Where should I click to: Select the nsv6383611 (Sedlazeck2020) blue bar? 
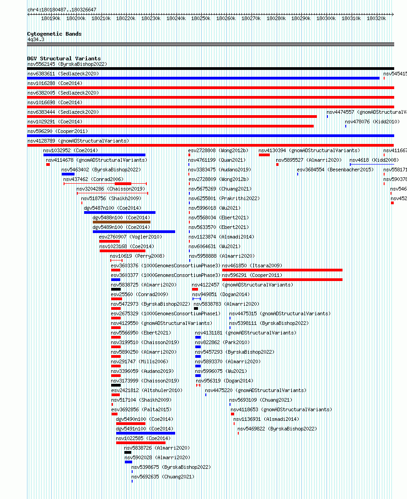pos(203,78)
